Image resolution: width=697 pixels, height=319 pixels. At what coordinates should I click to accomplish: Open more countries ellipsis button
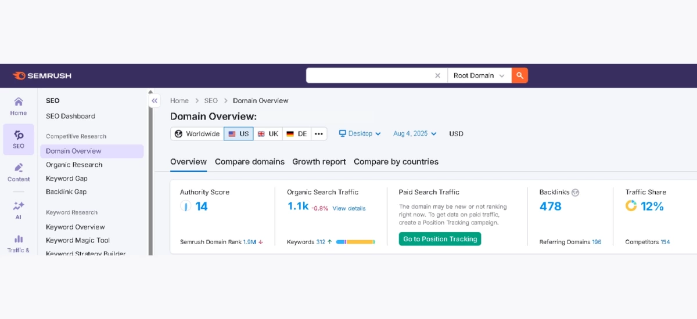pos(319,133)
